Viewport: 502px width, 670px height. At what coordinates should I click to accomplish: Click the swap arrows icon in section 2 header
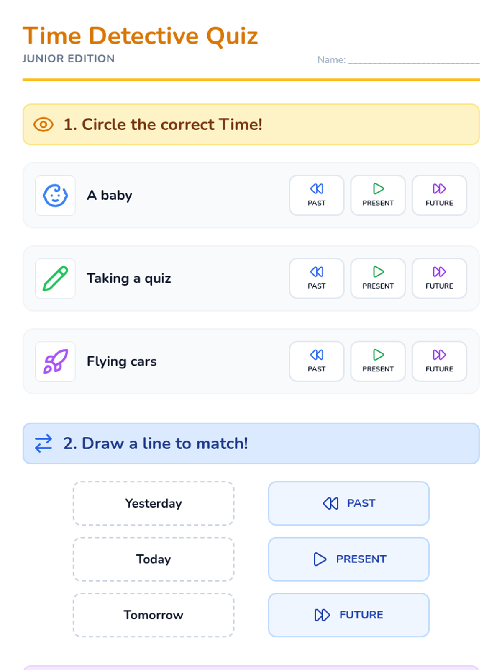point(44,443)
